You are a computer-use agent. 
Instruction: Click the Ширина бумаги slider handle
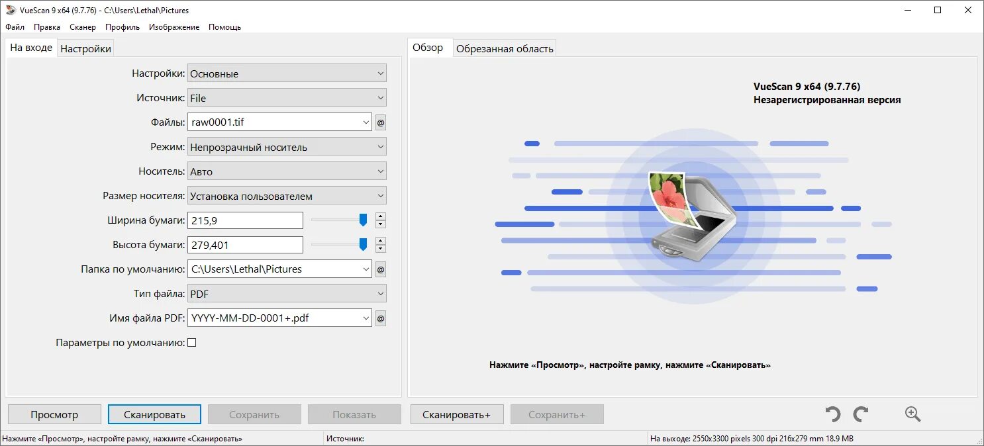[x=363, y=220]
